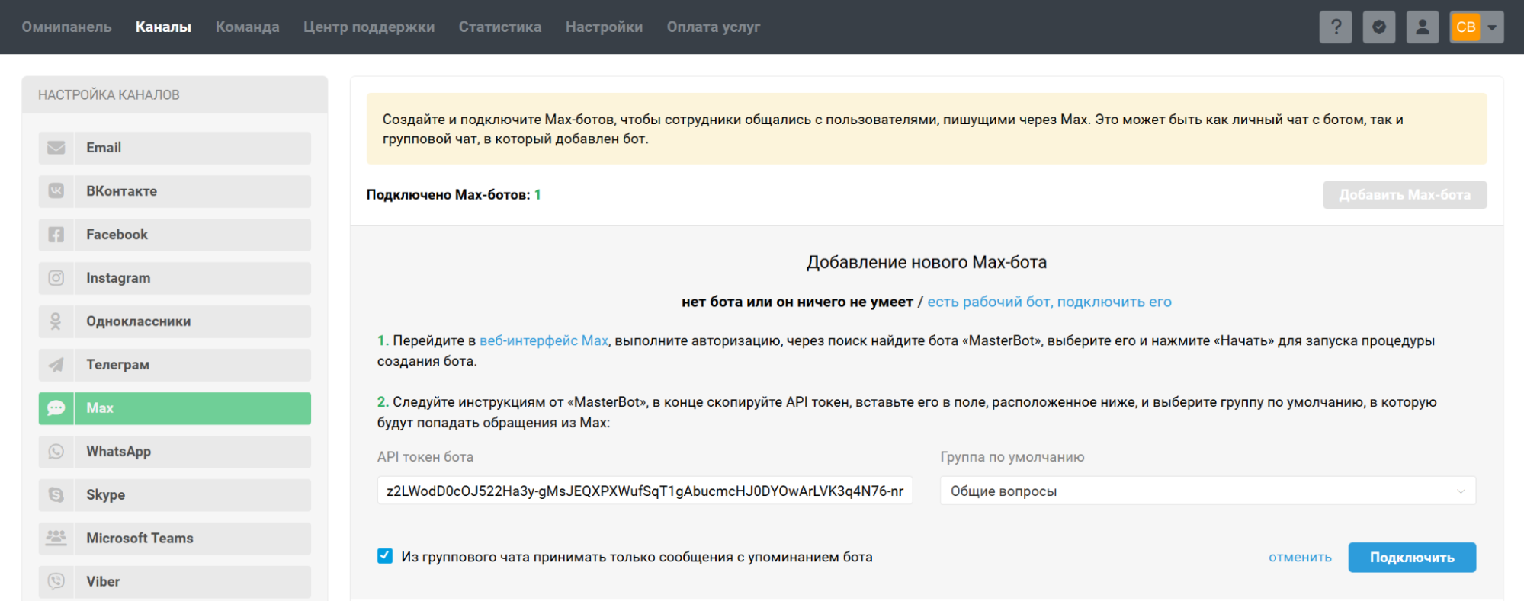Uncheck the bot mention only checkbox
The height and width of the screenshot is (601, 1524).
pos(385,556)
